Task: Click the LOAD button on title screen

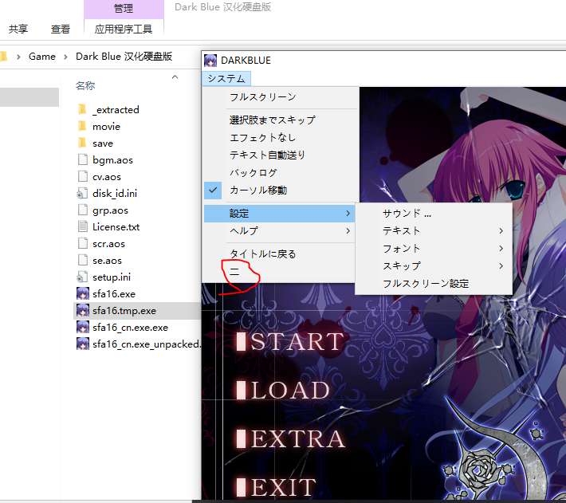Action: tap(283, 390)
